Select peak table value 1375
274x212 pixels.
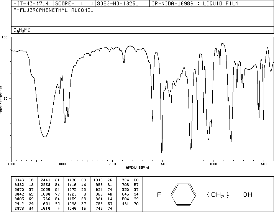(x=72, y=189)
